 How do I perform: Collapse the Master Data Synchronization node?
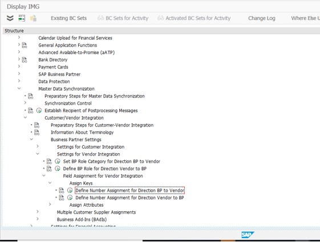click(19, 88)
